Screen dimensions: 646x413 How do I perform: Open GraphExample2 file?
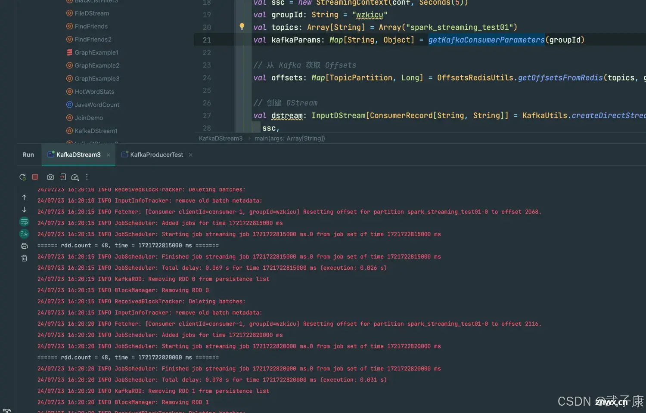[x=97, y=65]
